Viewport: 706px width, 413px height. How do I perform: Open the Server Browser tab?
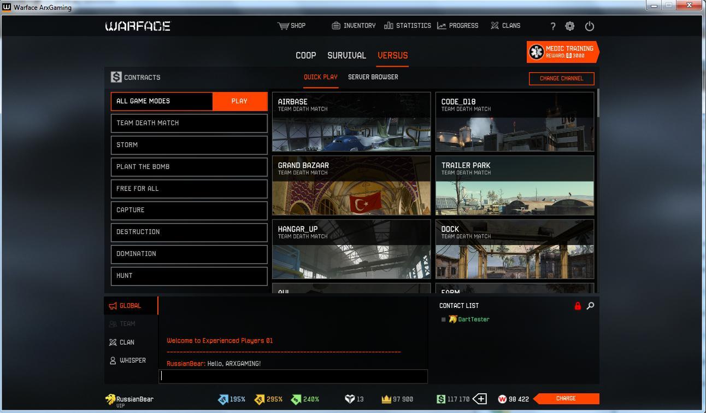(373, 77)
